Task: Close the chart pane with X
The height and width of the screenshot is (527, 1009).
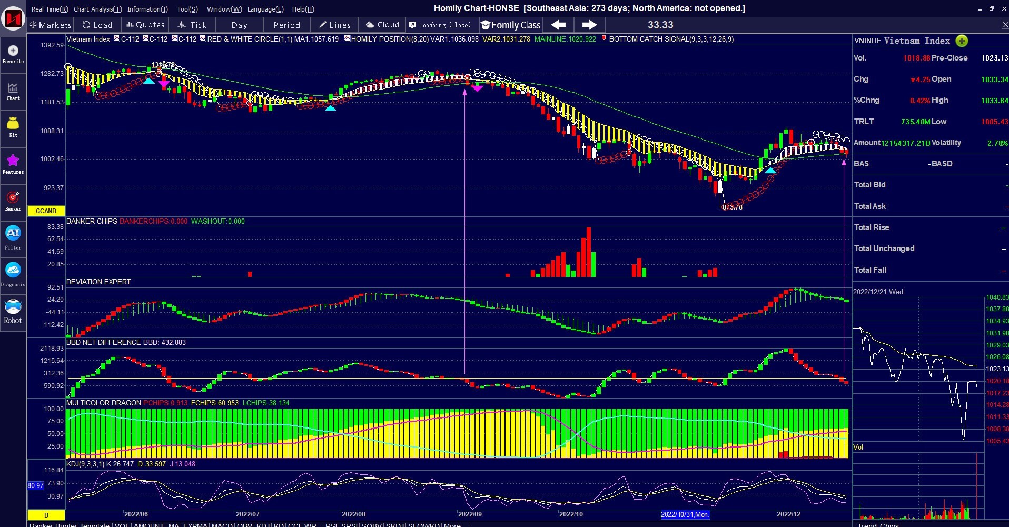Action: (1004, 25)
